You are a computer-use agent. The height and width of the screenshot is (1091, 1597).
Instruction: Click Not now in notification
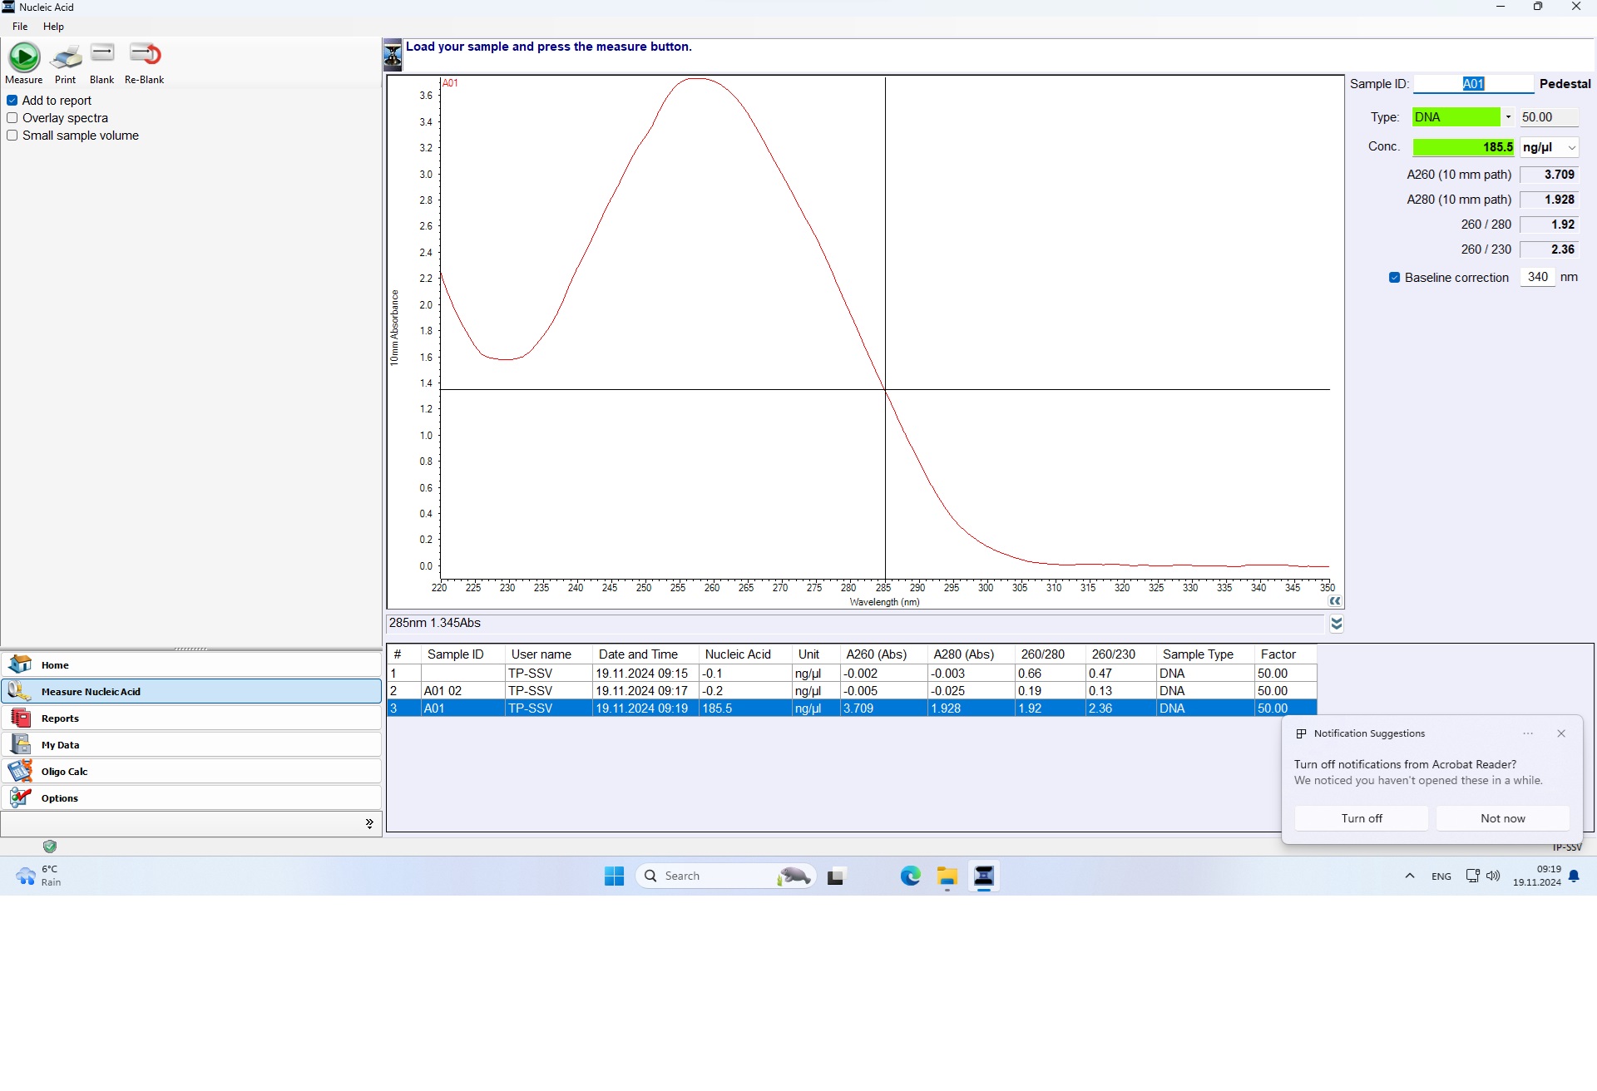(1502, 818)
